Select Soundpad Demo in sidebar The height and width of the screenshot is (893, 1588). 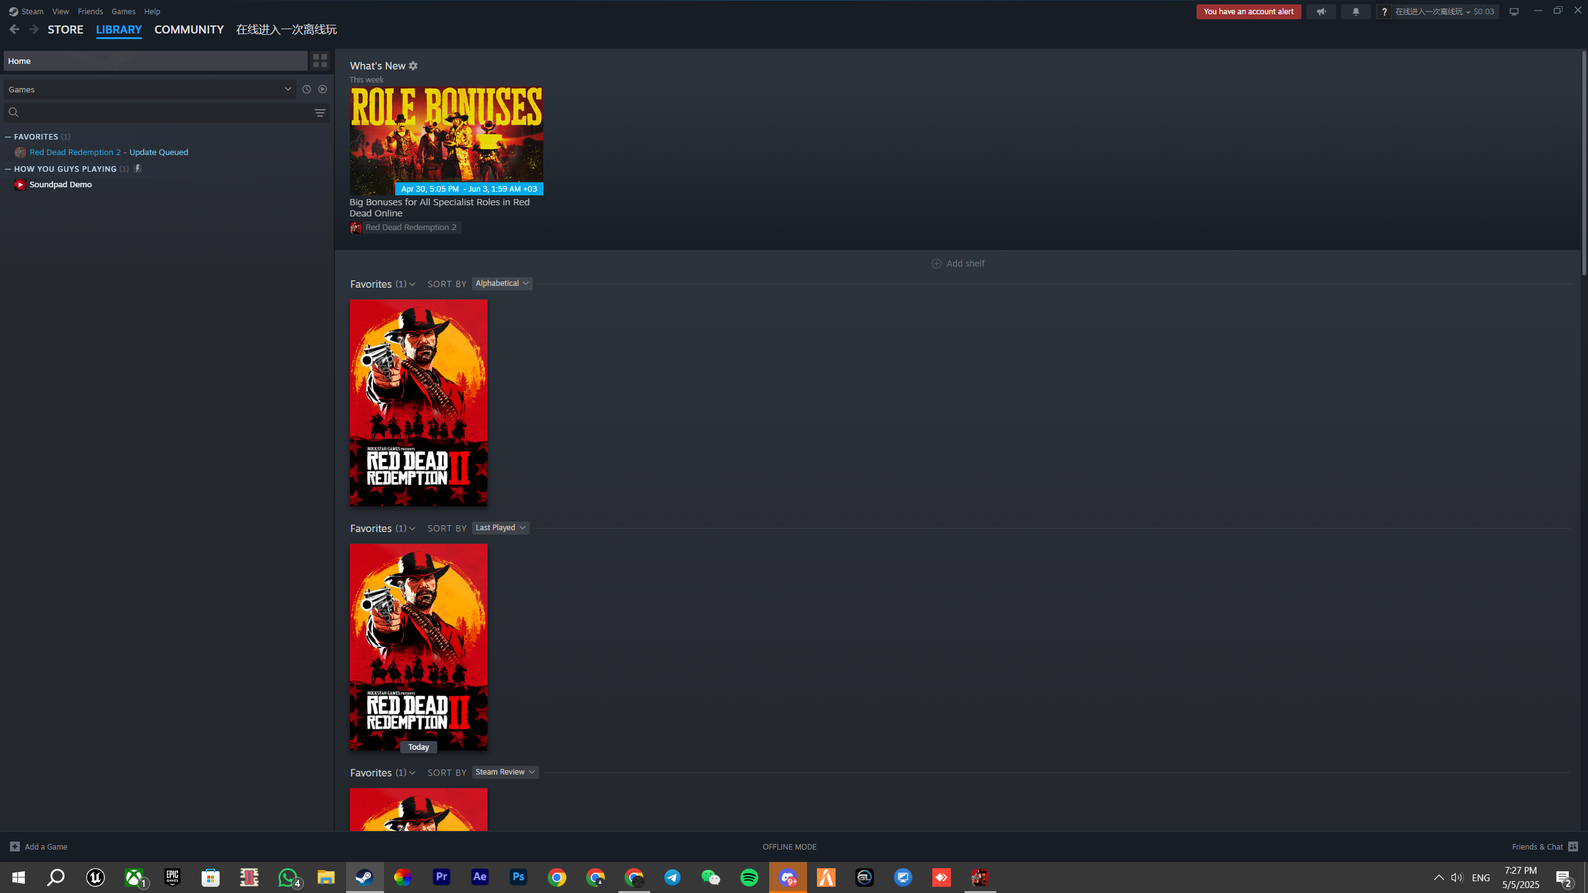[x=61, y=184]
